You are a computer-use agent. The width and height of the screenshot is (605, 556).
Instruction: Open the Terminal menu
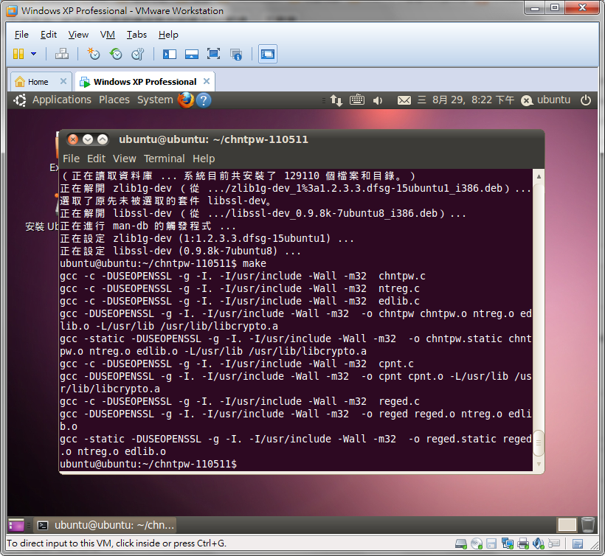pos(165,159)
